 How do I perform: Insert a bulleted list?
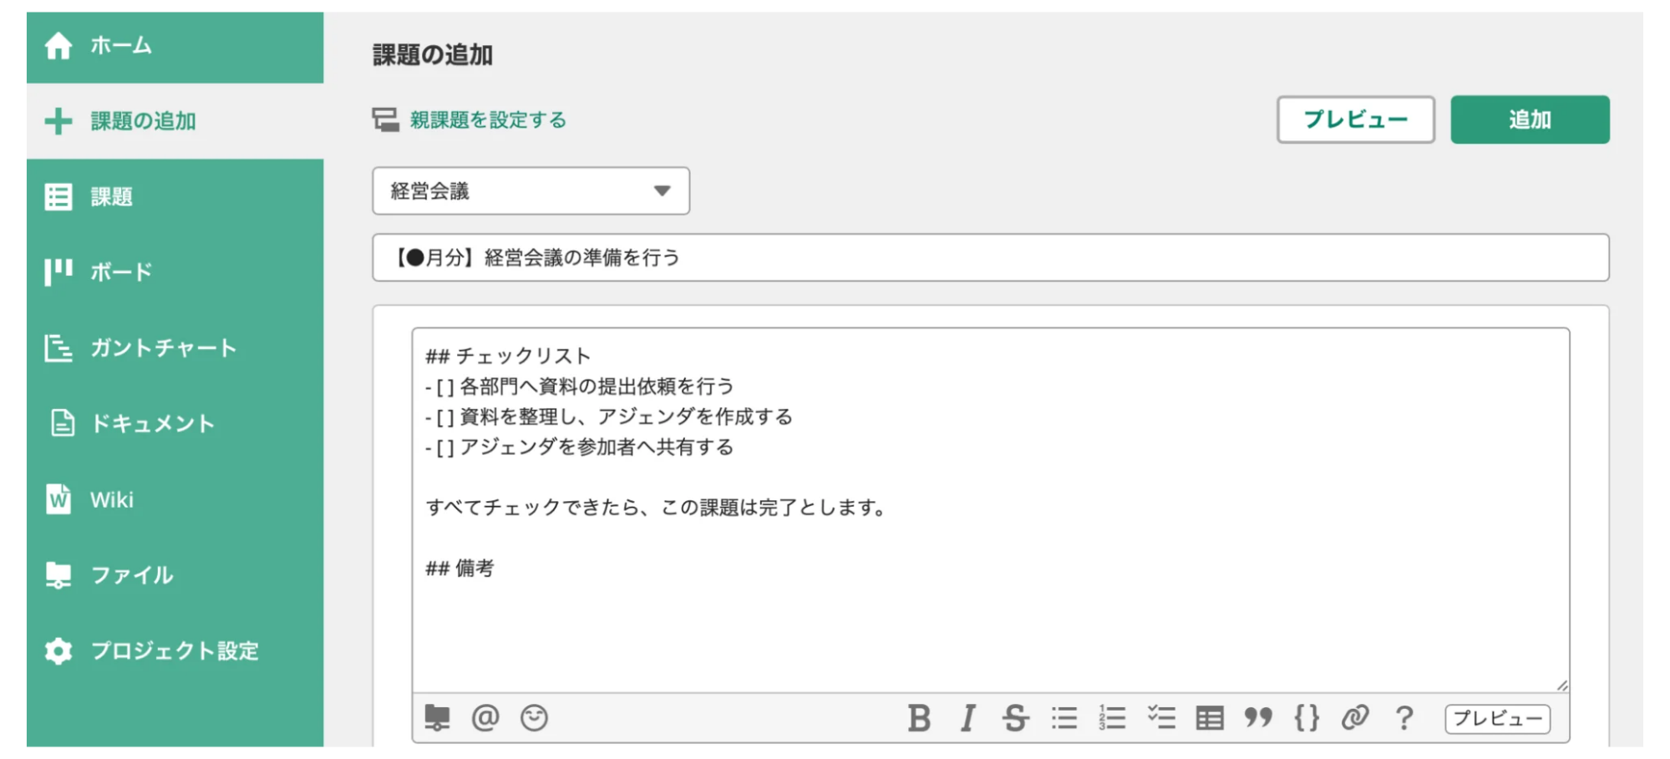1064,718
